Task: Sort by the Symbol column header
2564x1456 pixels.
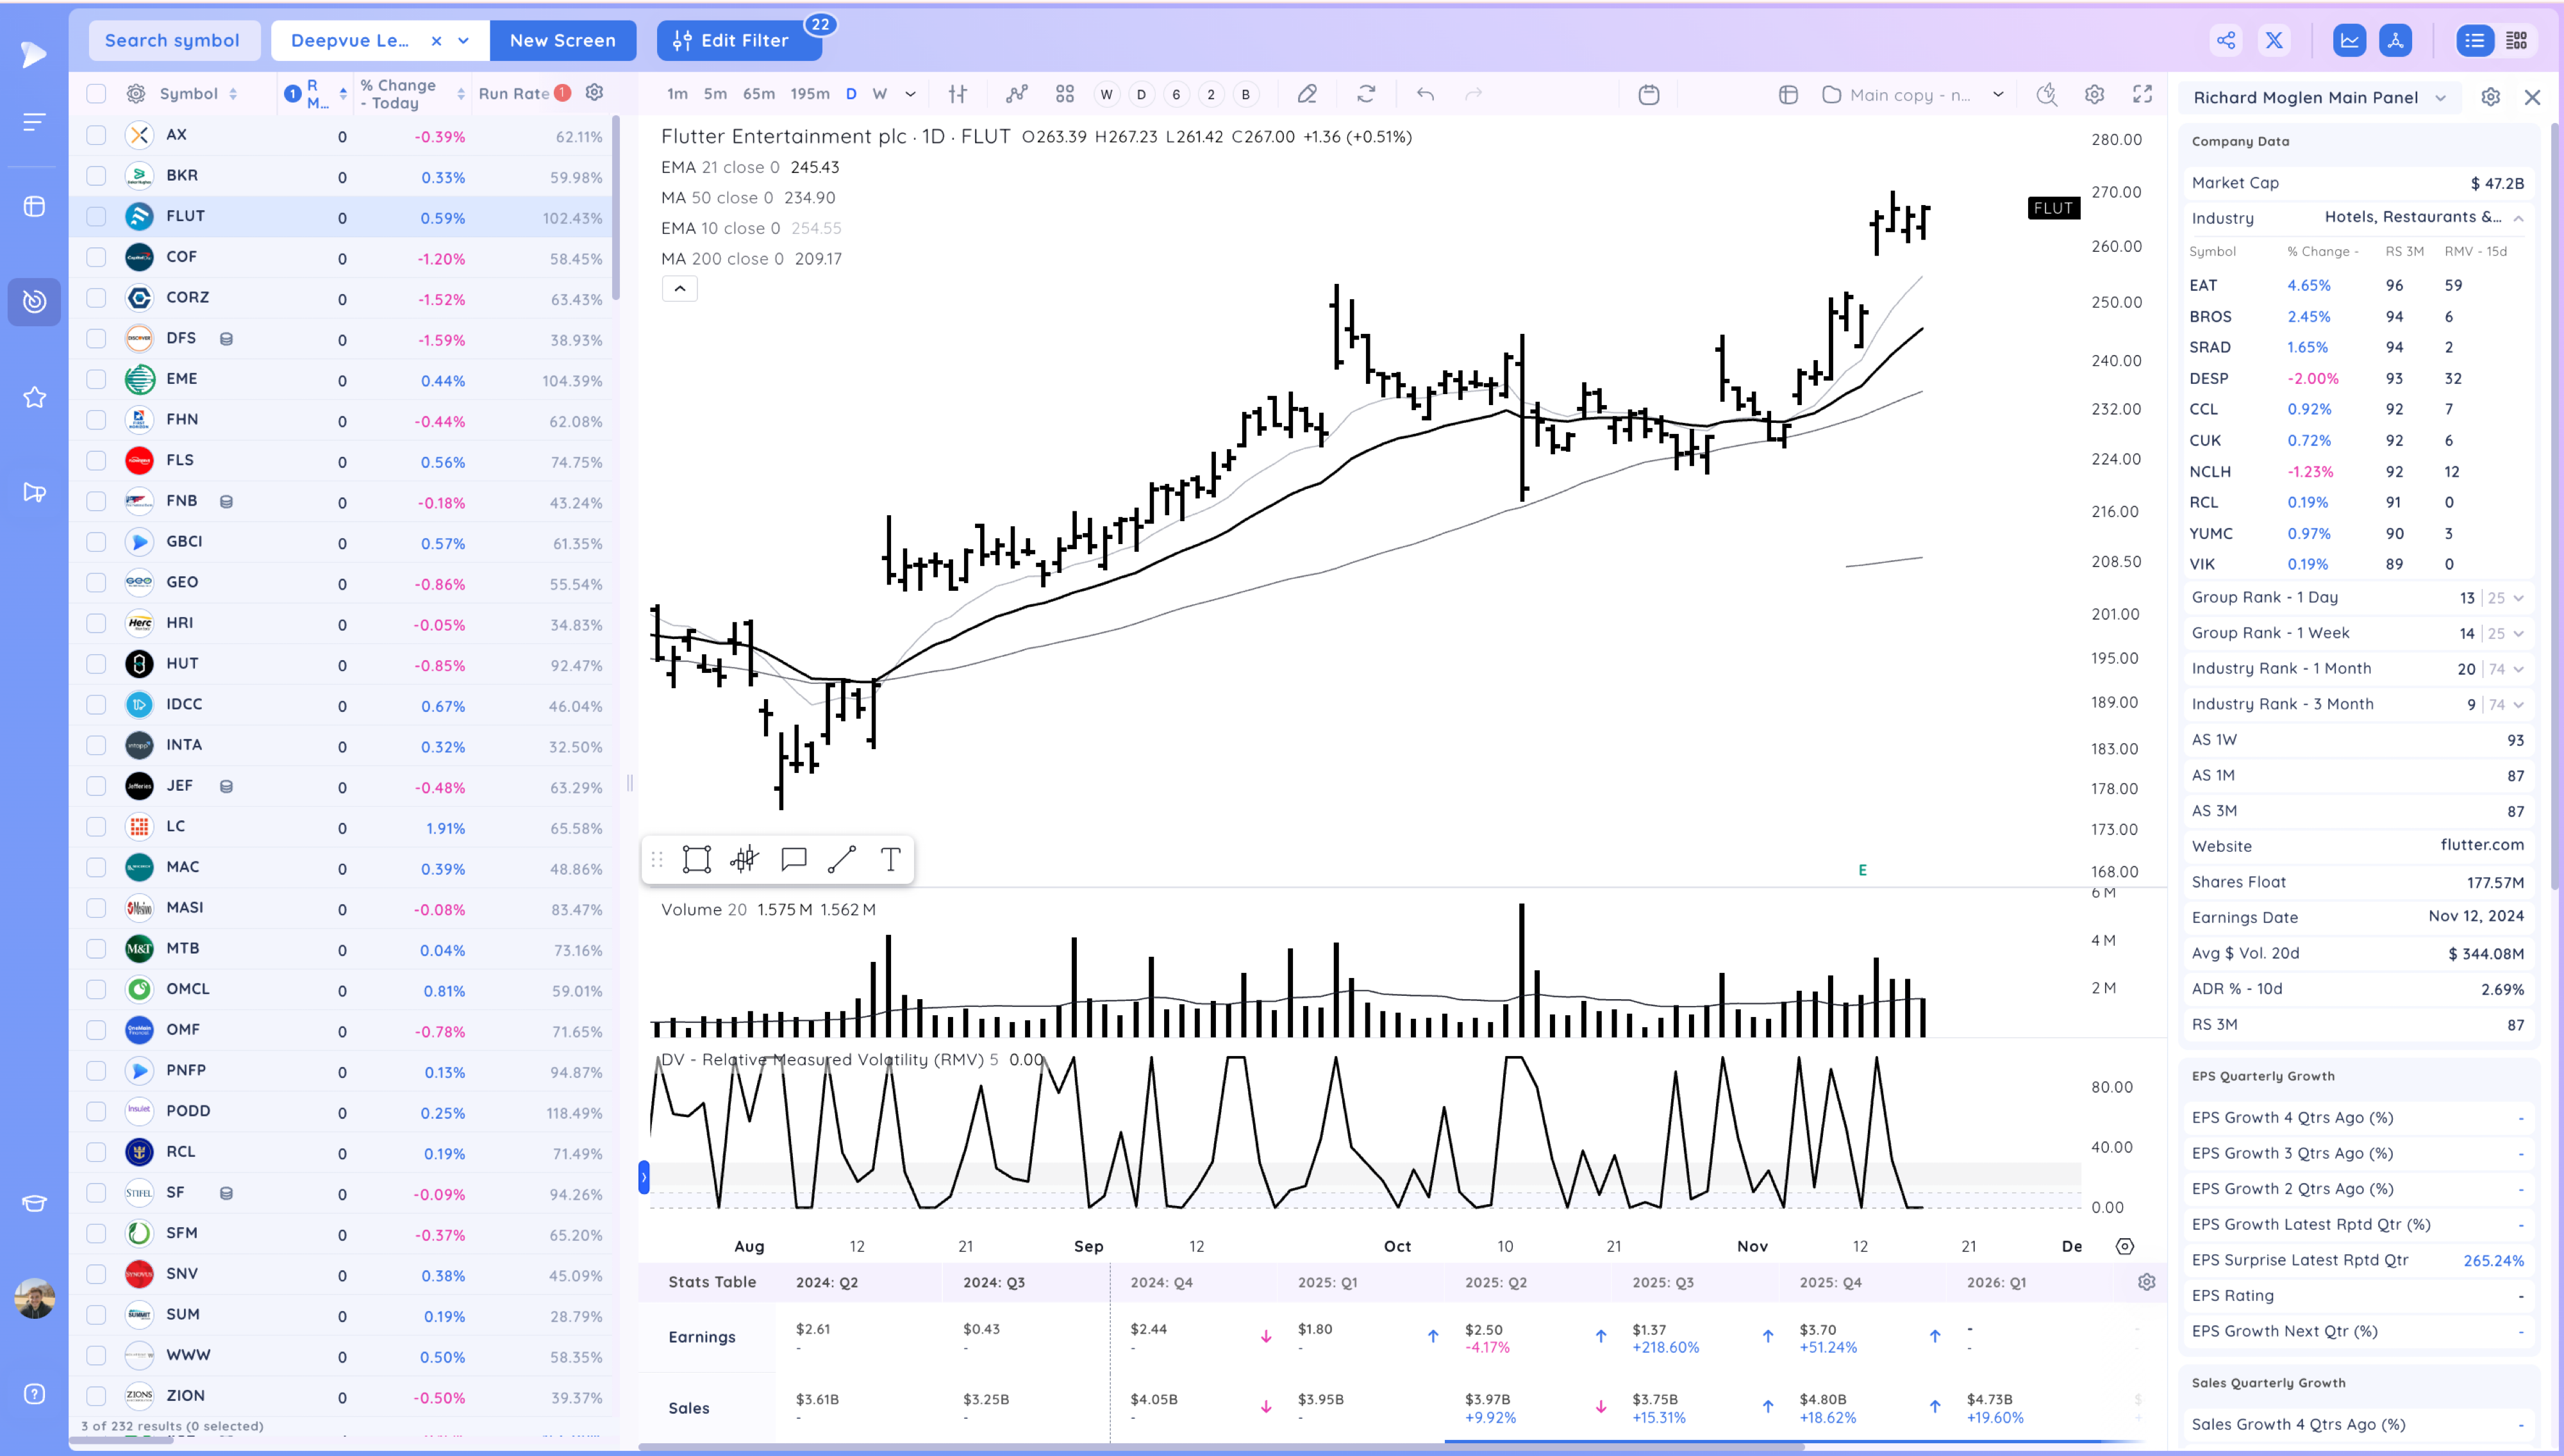Action: [x=198, y=94]
